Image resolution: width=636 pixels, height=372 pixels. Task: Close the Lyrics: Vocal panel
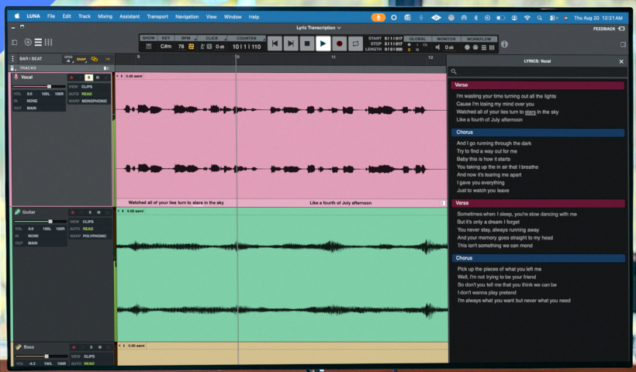[x=621, y=61]
